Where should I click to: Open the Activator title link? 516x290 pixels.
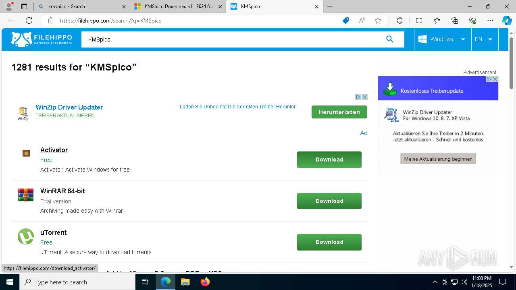pyautogui.click(x=54, y=150)
